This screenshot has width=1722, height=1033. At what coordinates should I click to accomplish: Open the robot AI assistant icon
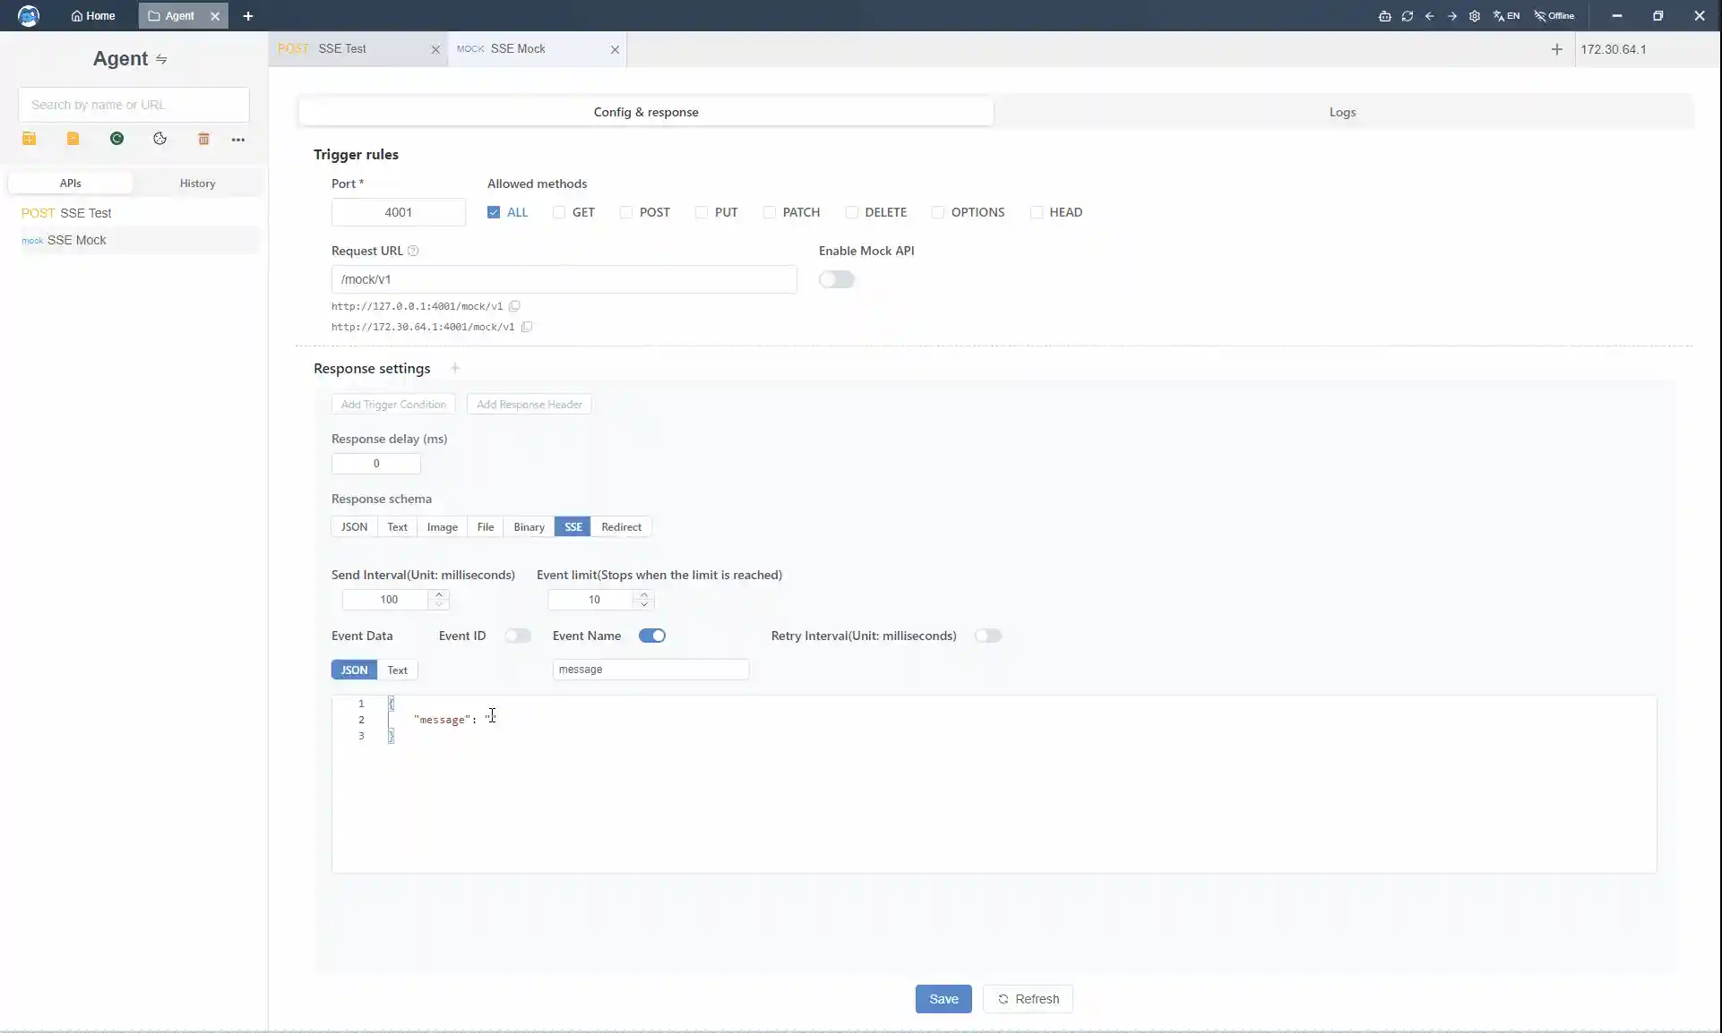coord(1384,16)
